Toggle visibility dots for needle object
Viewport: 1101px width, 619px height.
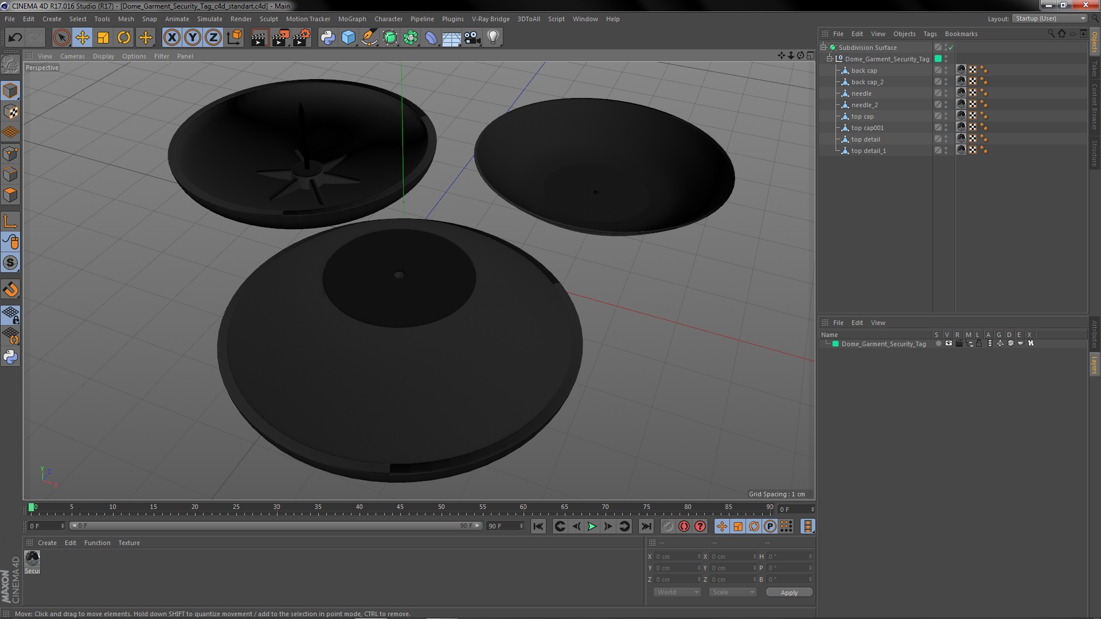click(946, 93)
